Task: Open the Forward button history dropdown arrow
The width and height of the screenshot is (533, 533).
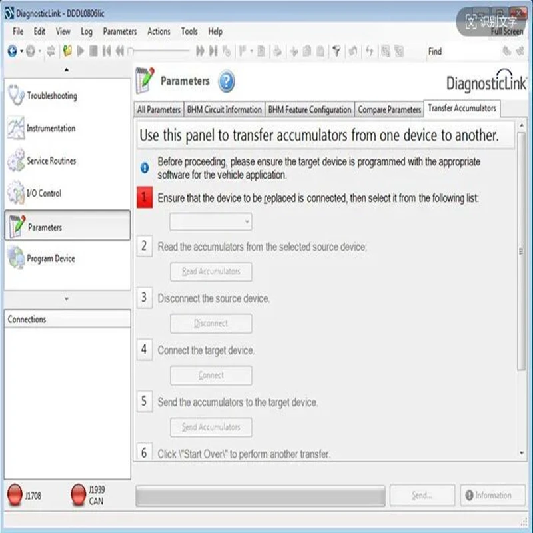Action: click(40, 51)
